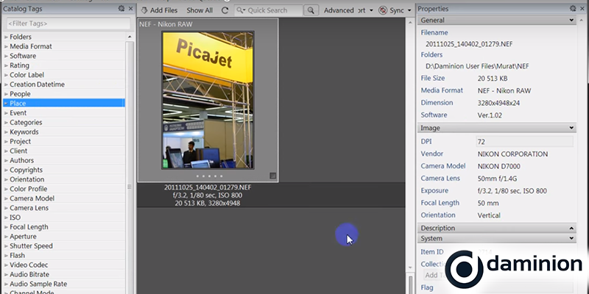Viewport: 589px width, 294px height.
Task: Pin the Properties panel
Action: tap(571, 8)
